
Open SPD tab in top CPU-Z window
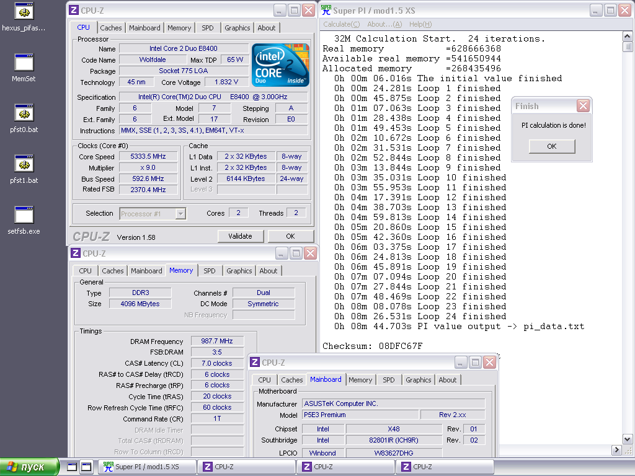click(x=207, y=28)
